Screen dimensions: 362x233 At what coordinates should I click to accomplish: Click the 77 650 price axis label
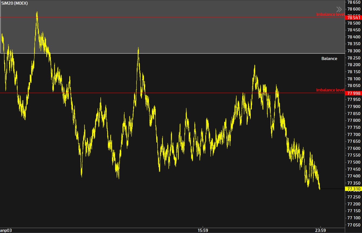click(354, 141)
